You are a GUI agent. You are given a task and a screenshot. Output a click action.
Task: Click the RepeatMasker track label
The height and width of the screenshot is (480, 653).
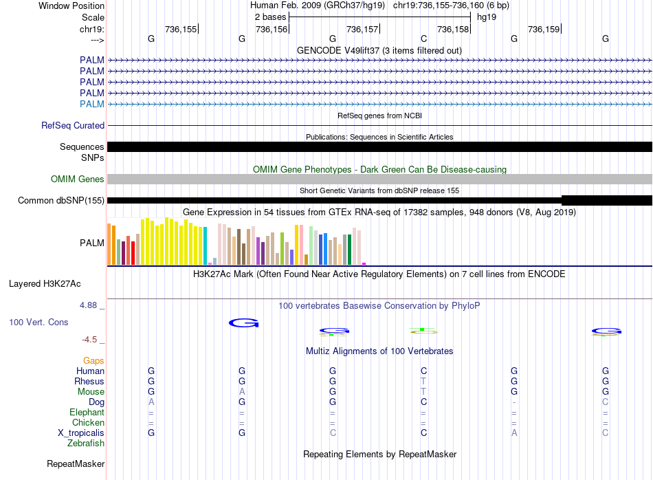76,463
